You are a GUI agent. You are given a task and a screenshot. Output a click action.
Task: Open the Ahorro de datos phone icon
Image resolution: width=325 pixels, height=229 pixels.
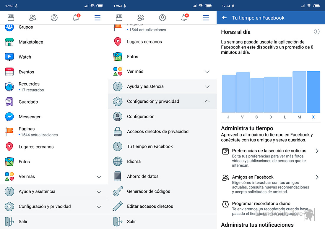tap(118, 176)
